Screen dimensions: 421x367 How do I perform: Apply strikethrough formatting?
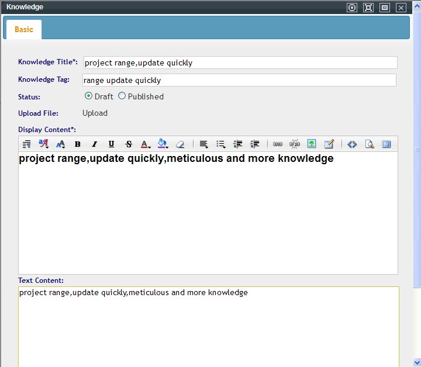pos(129,144)
